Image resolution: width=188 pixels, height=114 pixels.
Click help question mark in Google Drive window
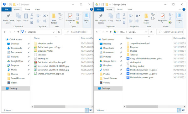(x=184, y=9)
